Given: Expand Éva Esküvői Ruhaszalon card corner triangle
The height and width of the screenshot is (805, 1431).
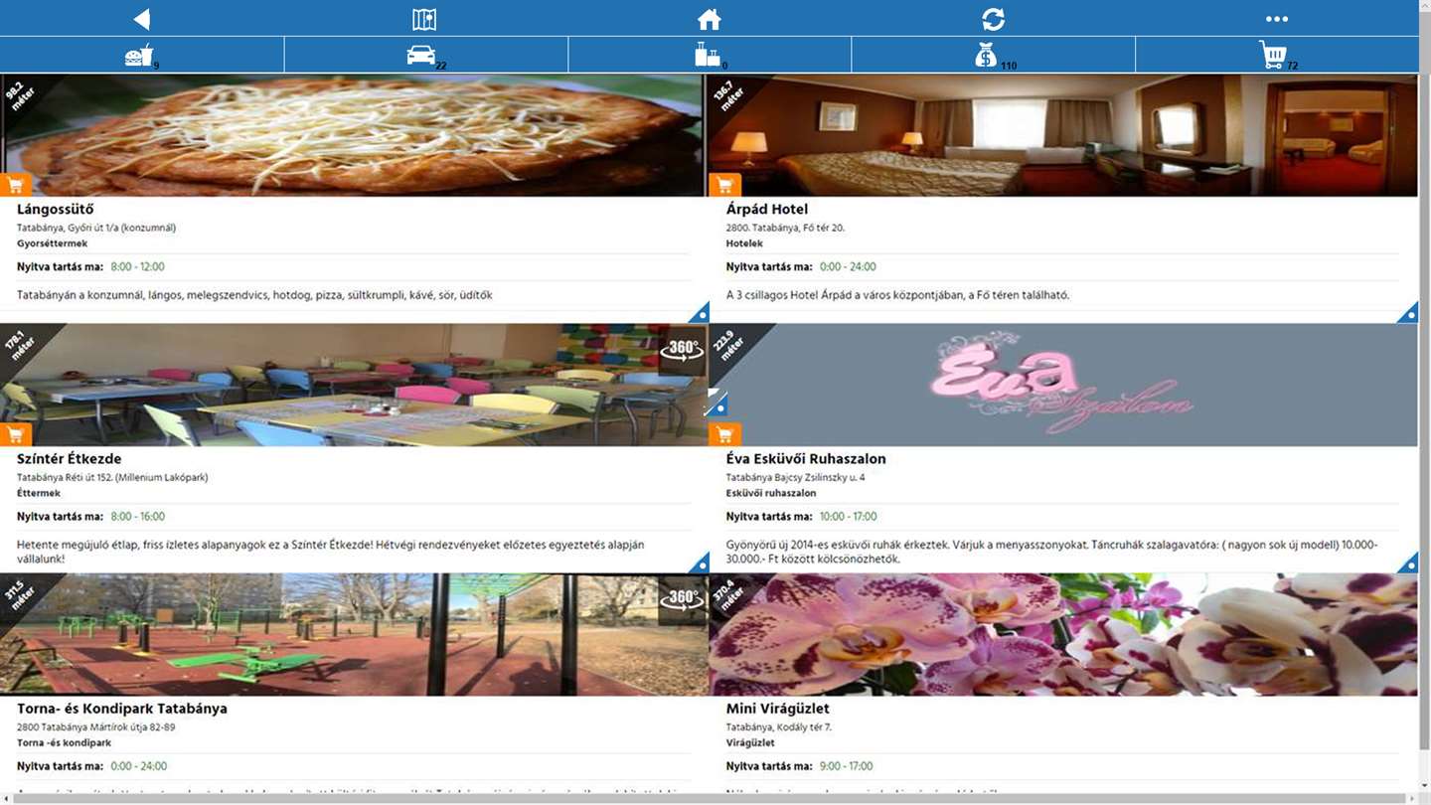Looking at the screenshot, I should click(x=1408, y=563).
